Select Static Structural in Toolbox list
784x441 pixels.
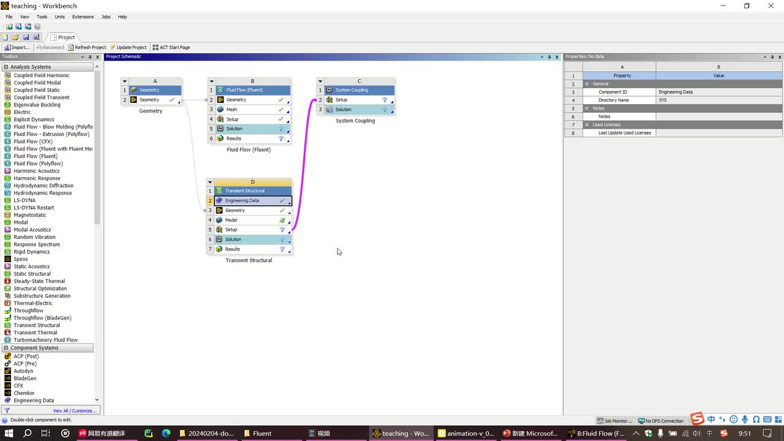pyautogui.click(x=32, y=274)
